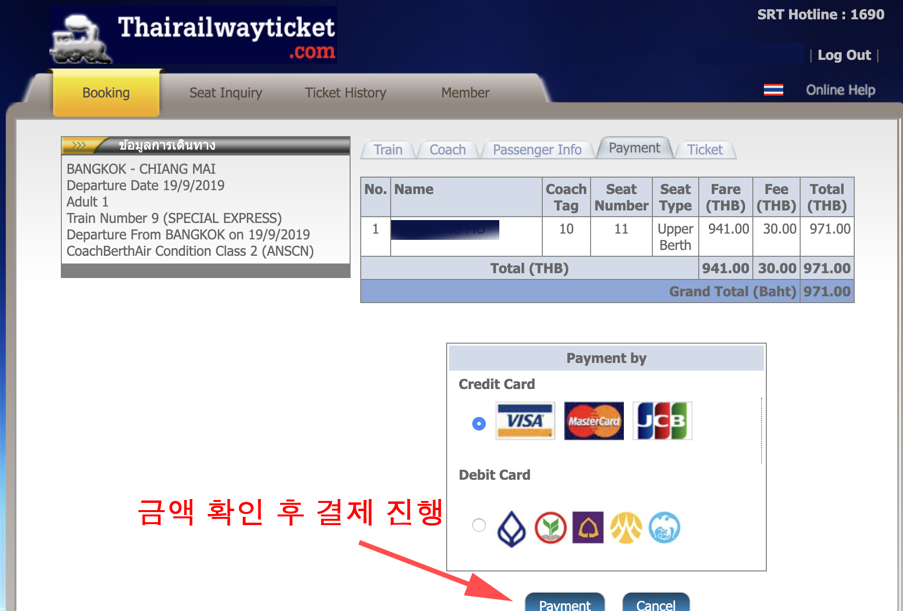Go to the Ticket step tab
903x611 pixels.
705,150
